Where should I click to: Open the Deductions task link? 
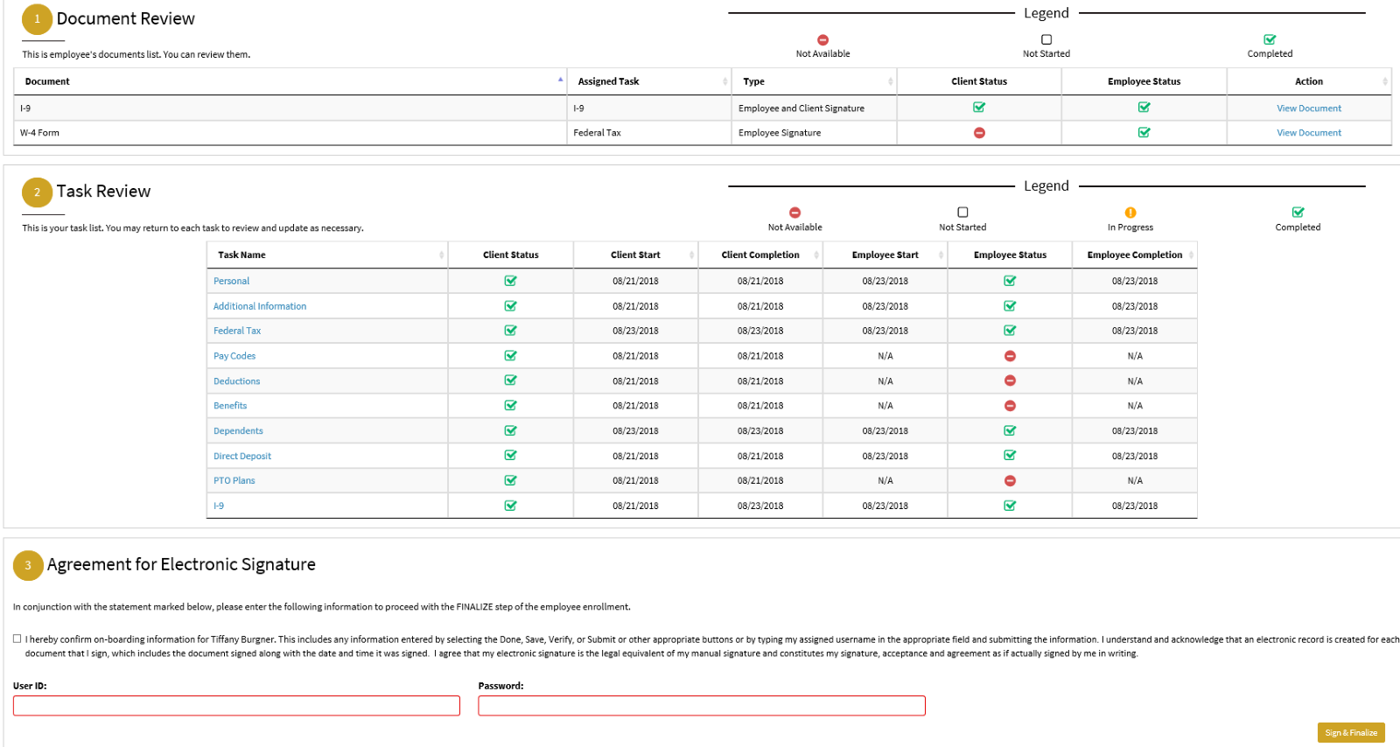237,381
